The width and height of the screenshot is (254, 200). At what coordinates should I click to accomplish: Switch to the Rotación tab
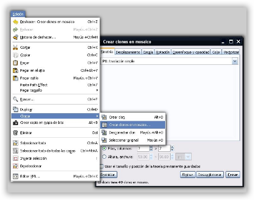tap(163, 52)
